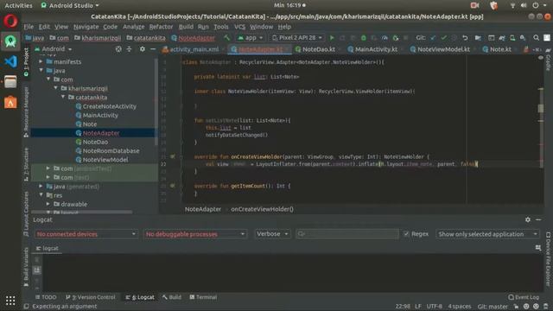This screenshot has height=311, width=553.
Task: Collapse the catatankita package
Action: point(63,97)
